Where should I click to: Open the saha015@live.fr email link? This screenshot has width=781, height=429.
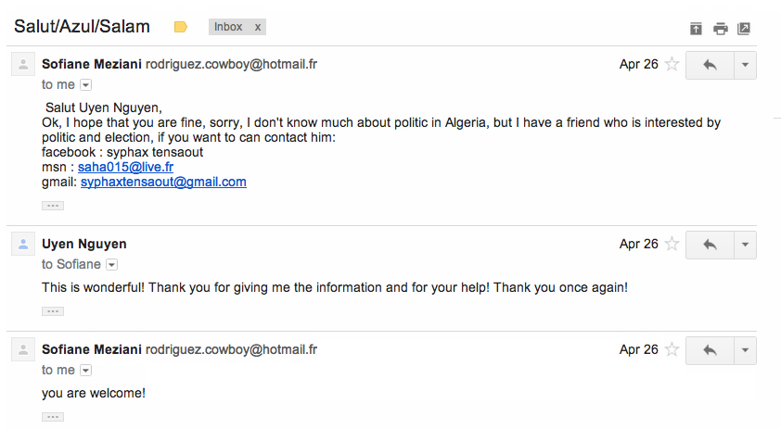(125, 168)
